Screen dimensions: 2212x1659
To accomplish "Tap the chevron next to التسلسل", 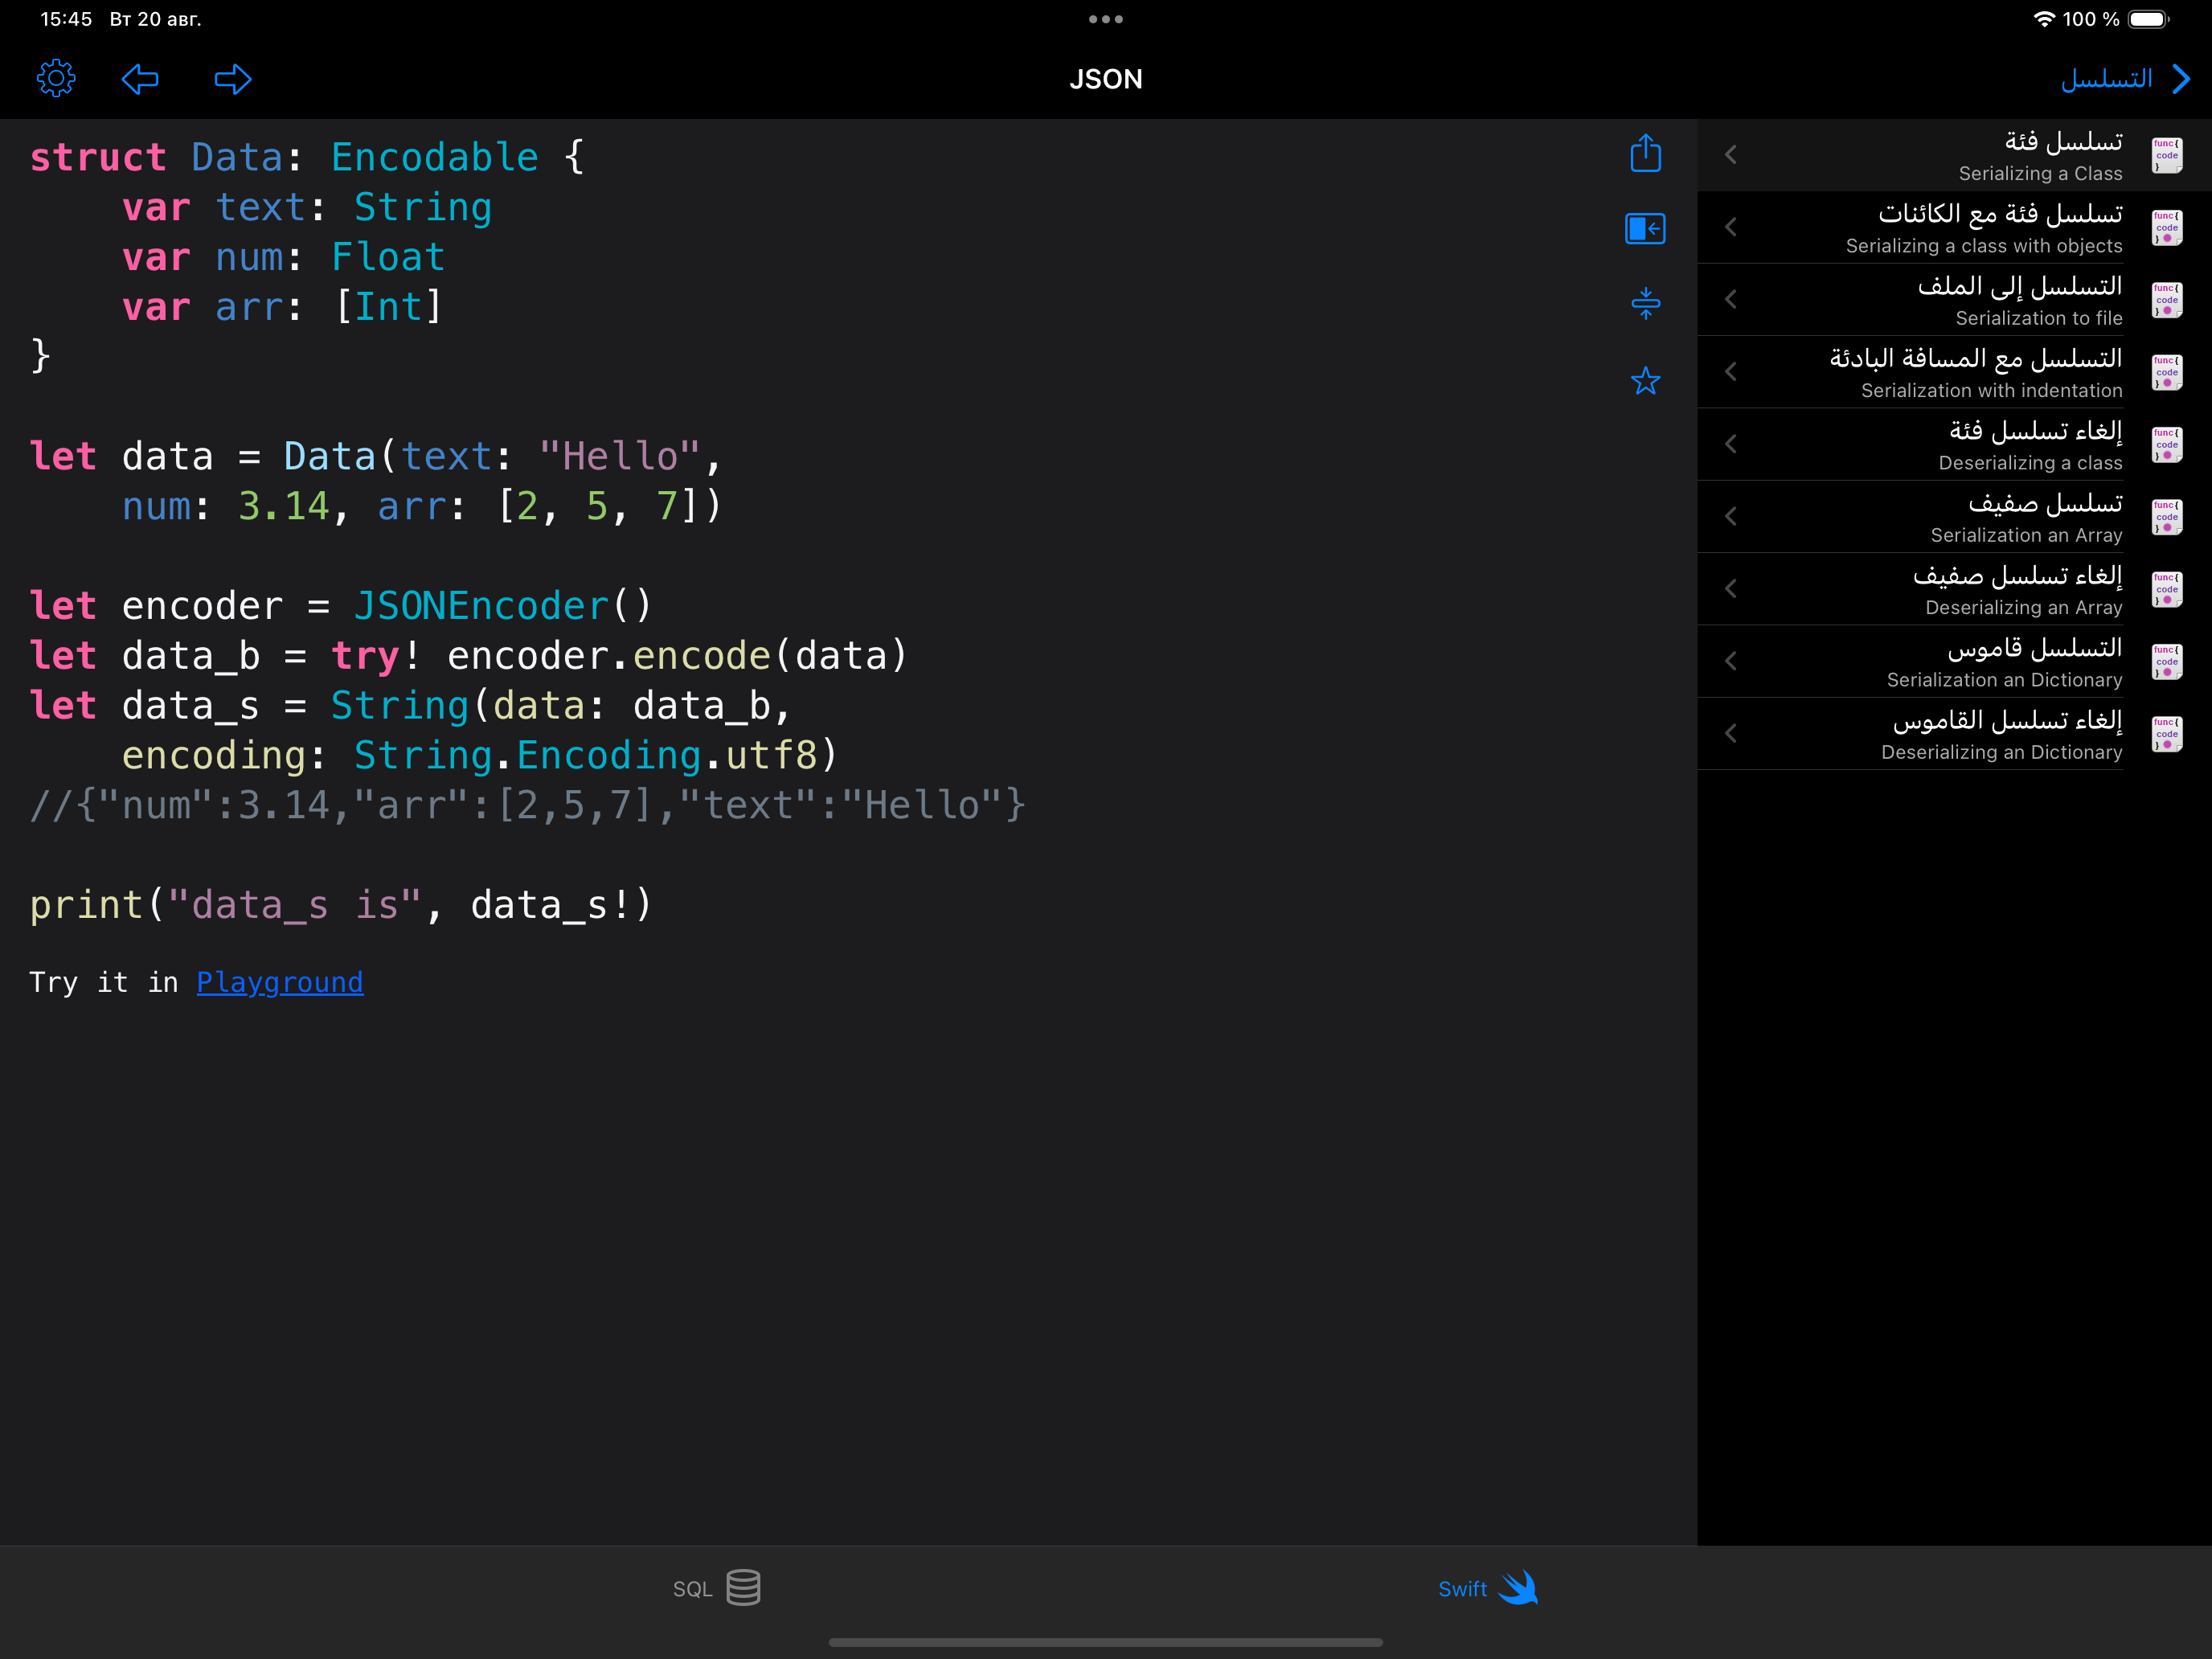I will [x=2182, y=79].
